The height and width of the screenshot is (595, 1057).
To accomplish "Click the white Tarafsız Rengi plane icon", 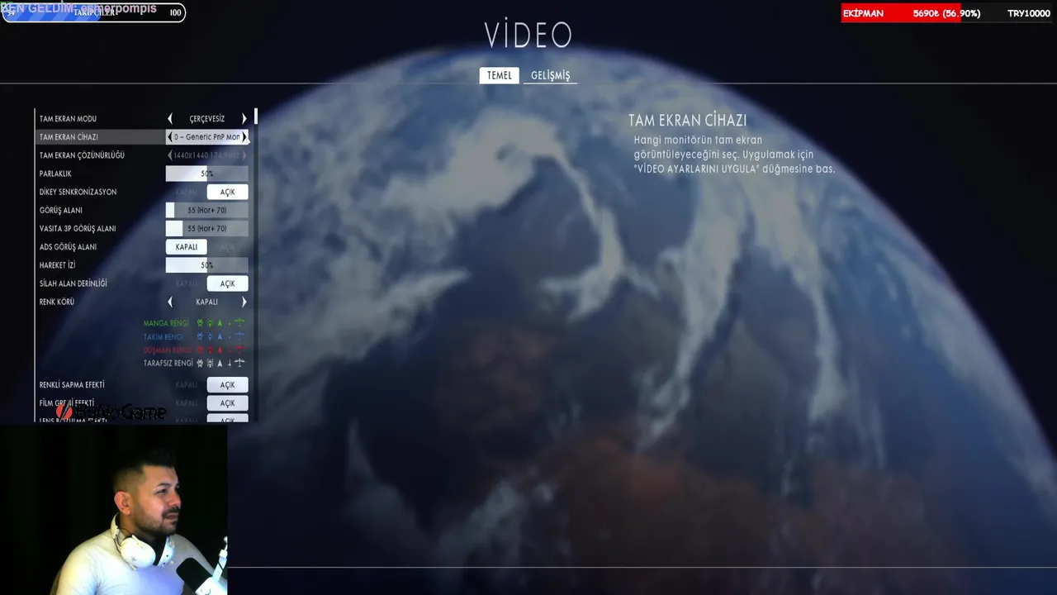I will point(239,363).
